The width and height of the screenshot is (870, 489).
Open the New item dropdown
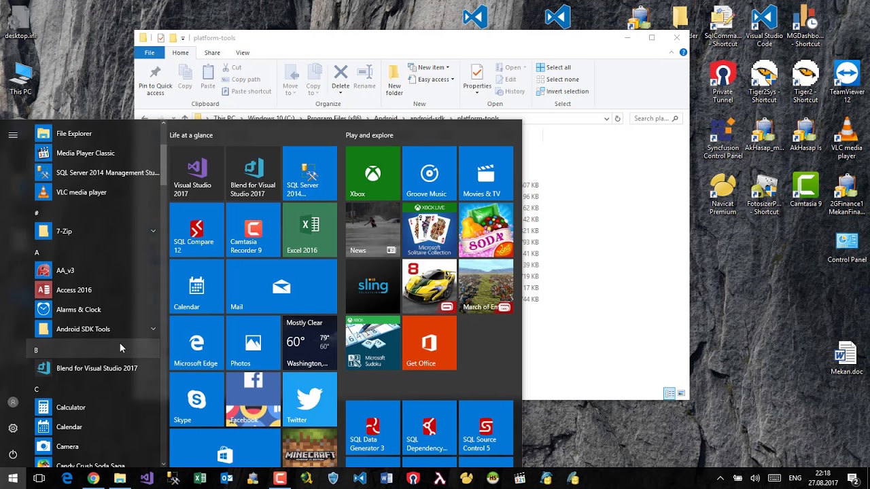click(429, 67)
